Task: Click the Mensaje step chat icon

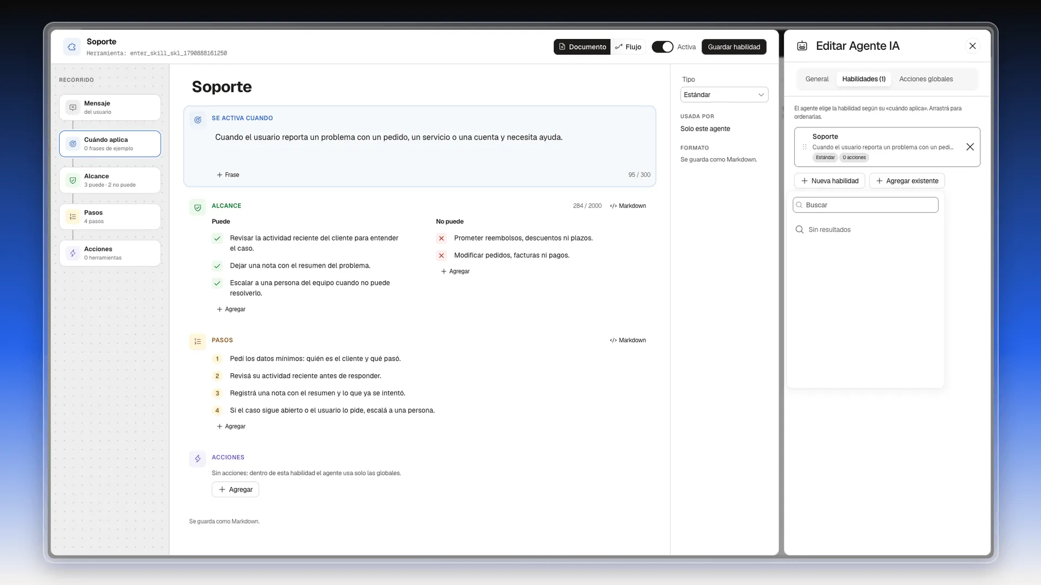Action: click(x=73, y=107)
